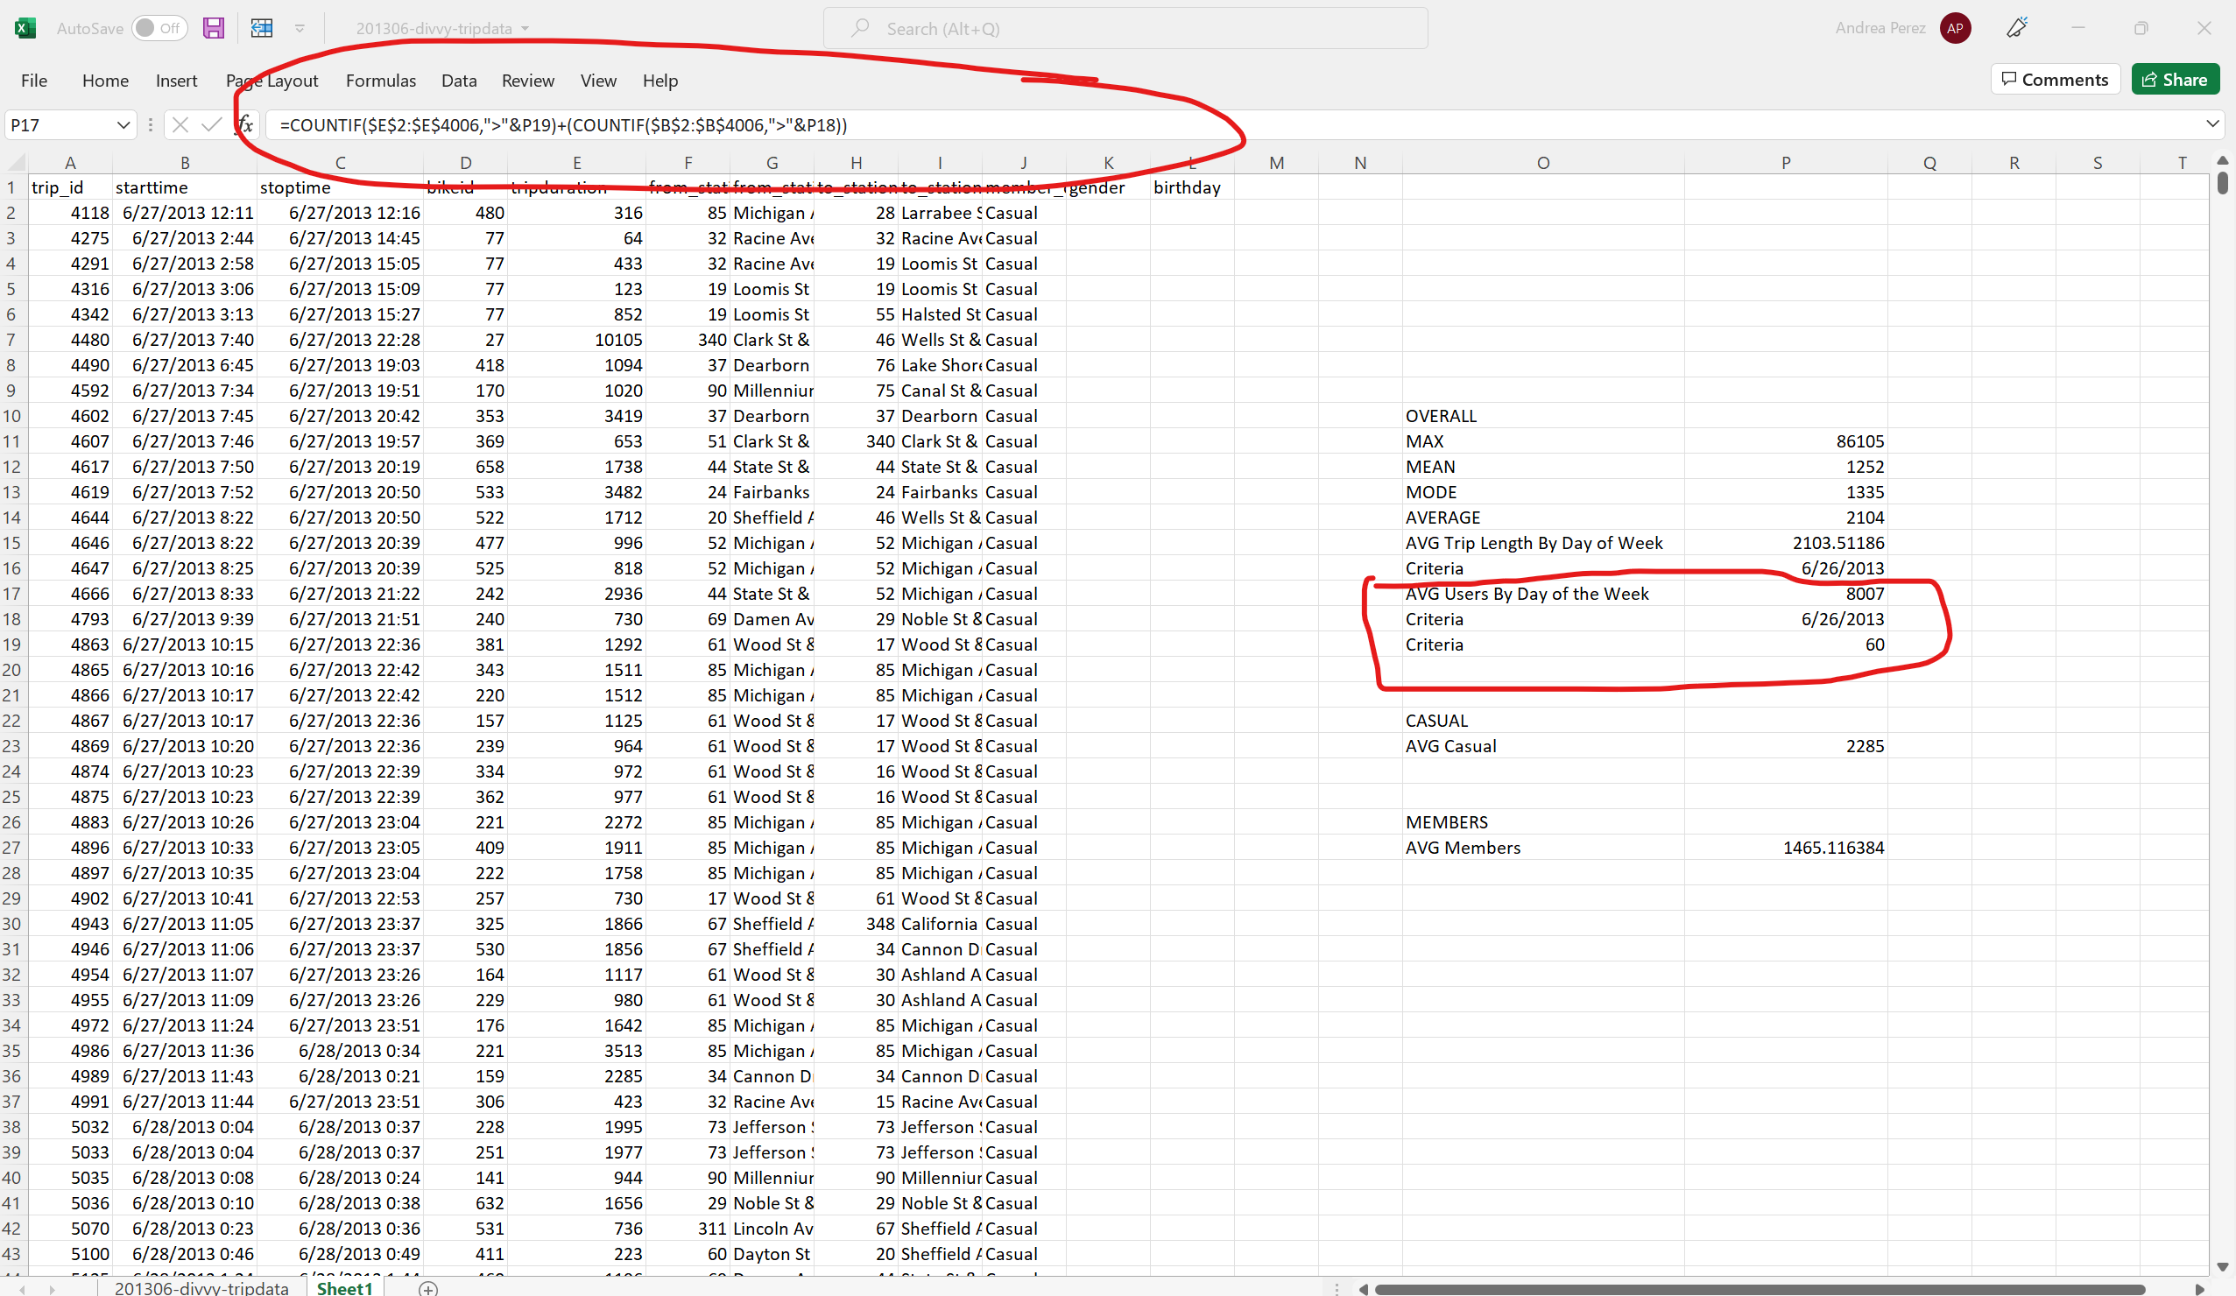Click inside the COUNTIF formula bar
This screenshot has width=2236, height=1296.
point(1233,125)
